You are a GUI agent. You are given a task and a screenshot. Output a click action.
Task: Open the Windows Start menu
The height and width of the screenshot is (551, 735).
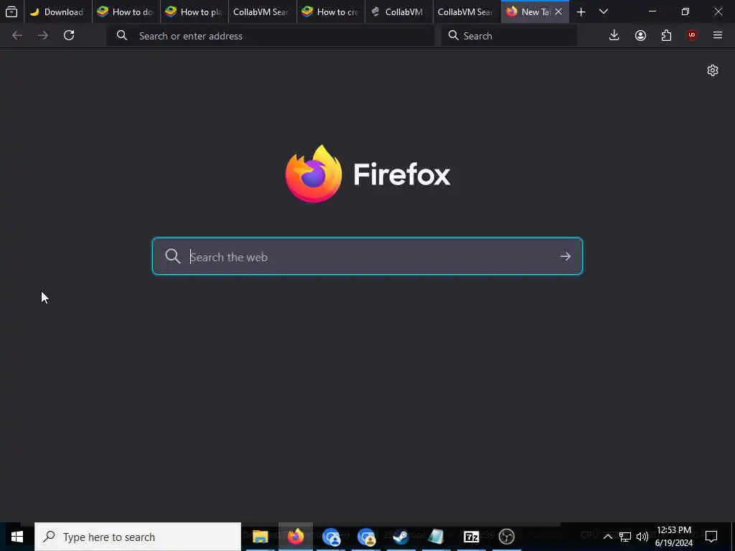[x=17, y=537]
